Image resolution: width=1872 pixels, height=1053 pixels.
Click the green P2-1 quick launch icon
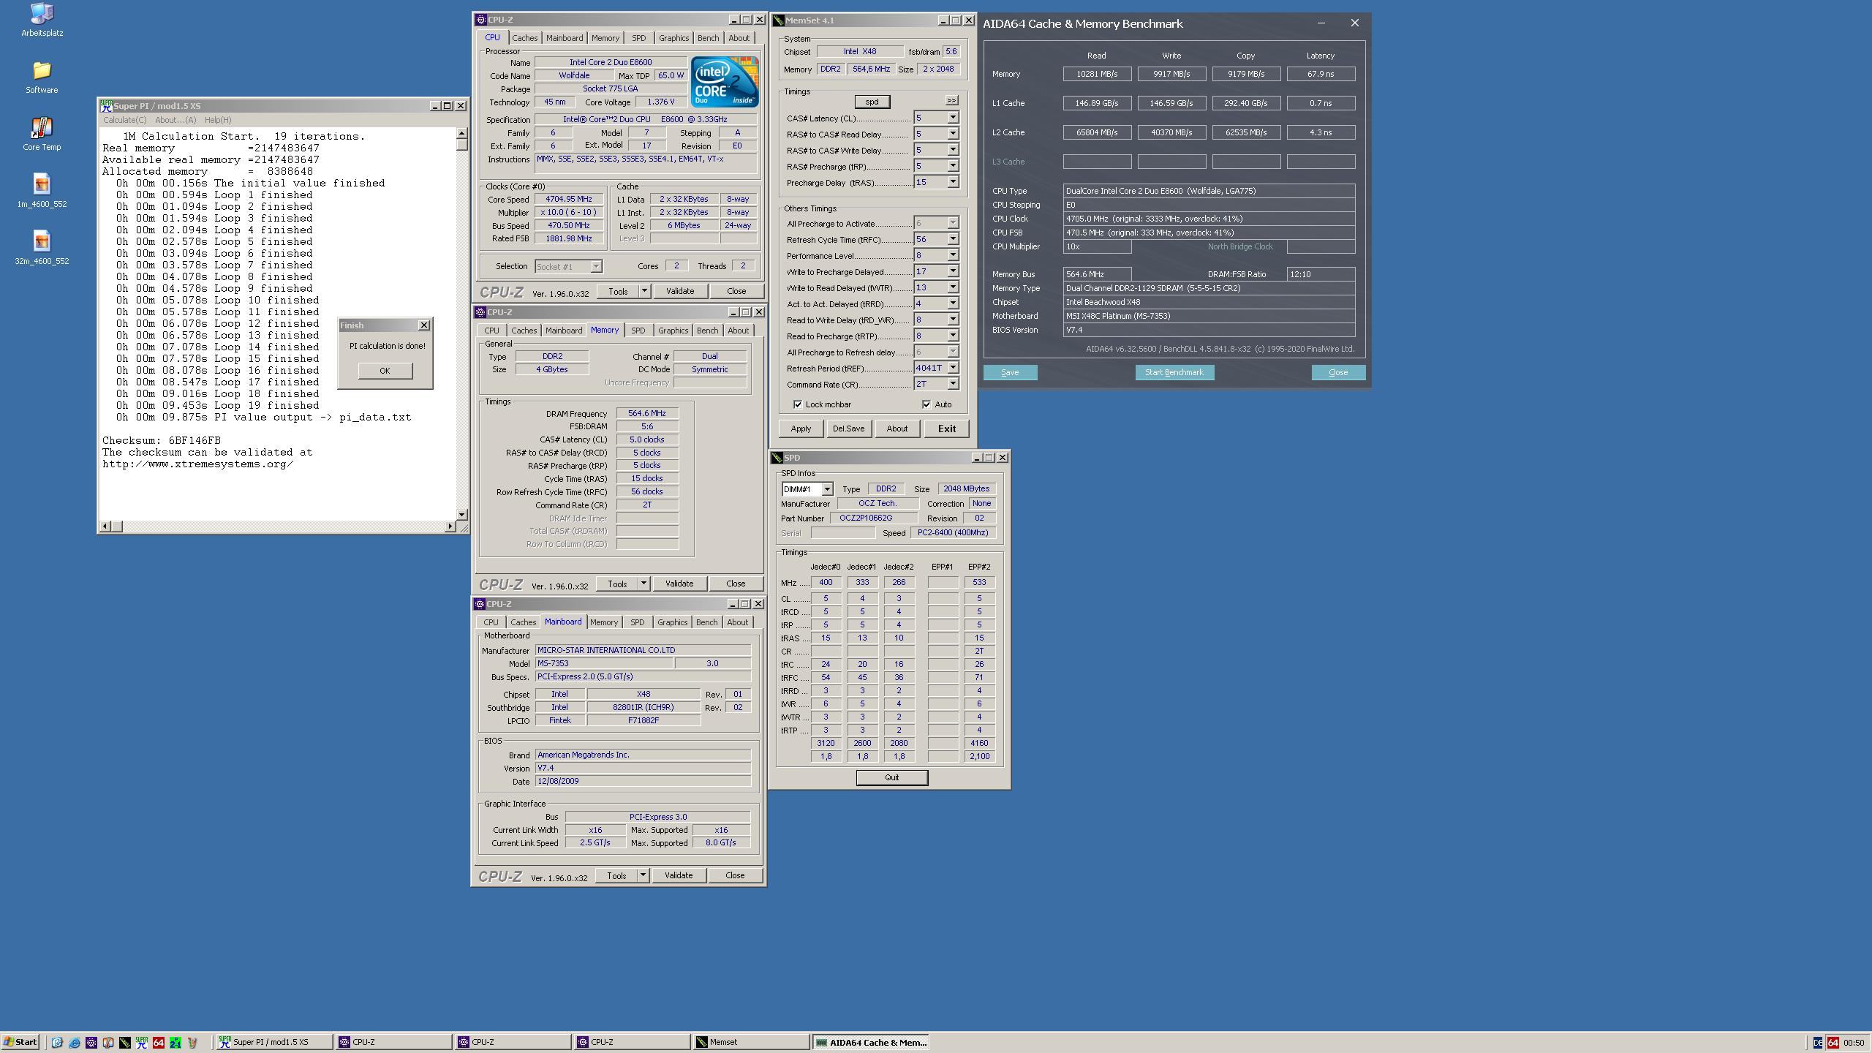[x=175, y=1042]
